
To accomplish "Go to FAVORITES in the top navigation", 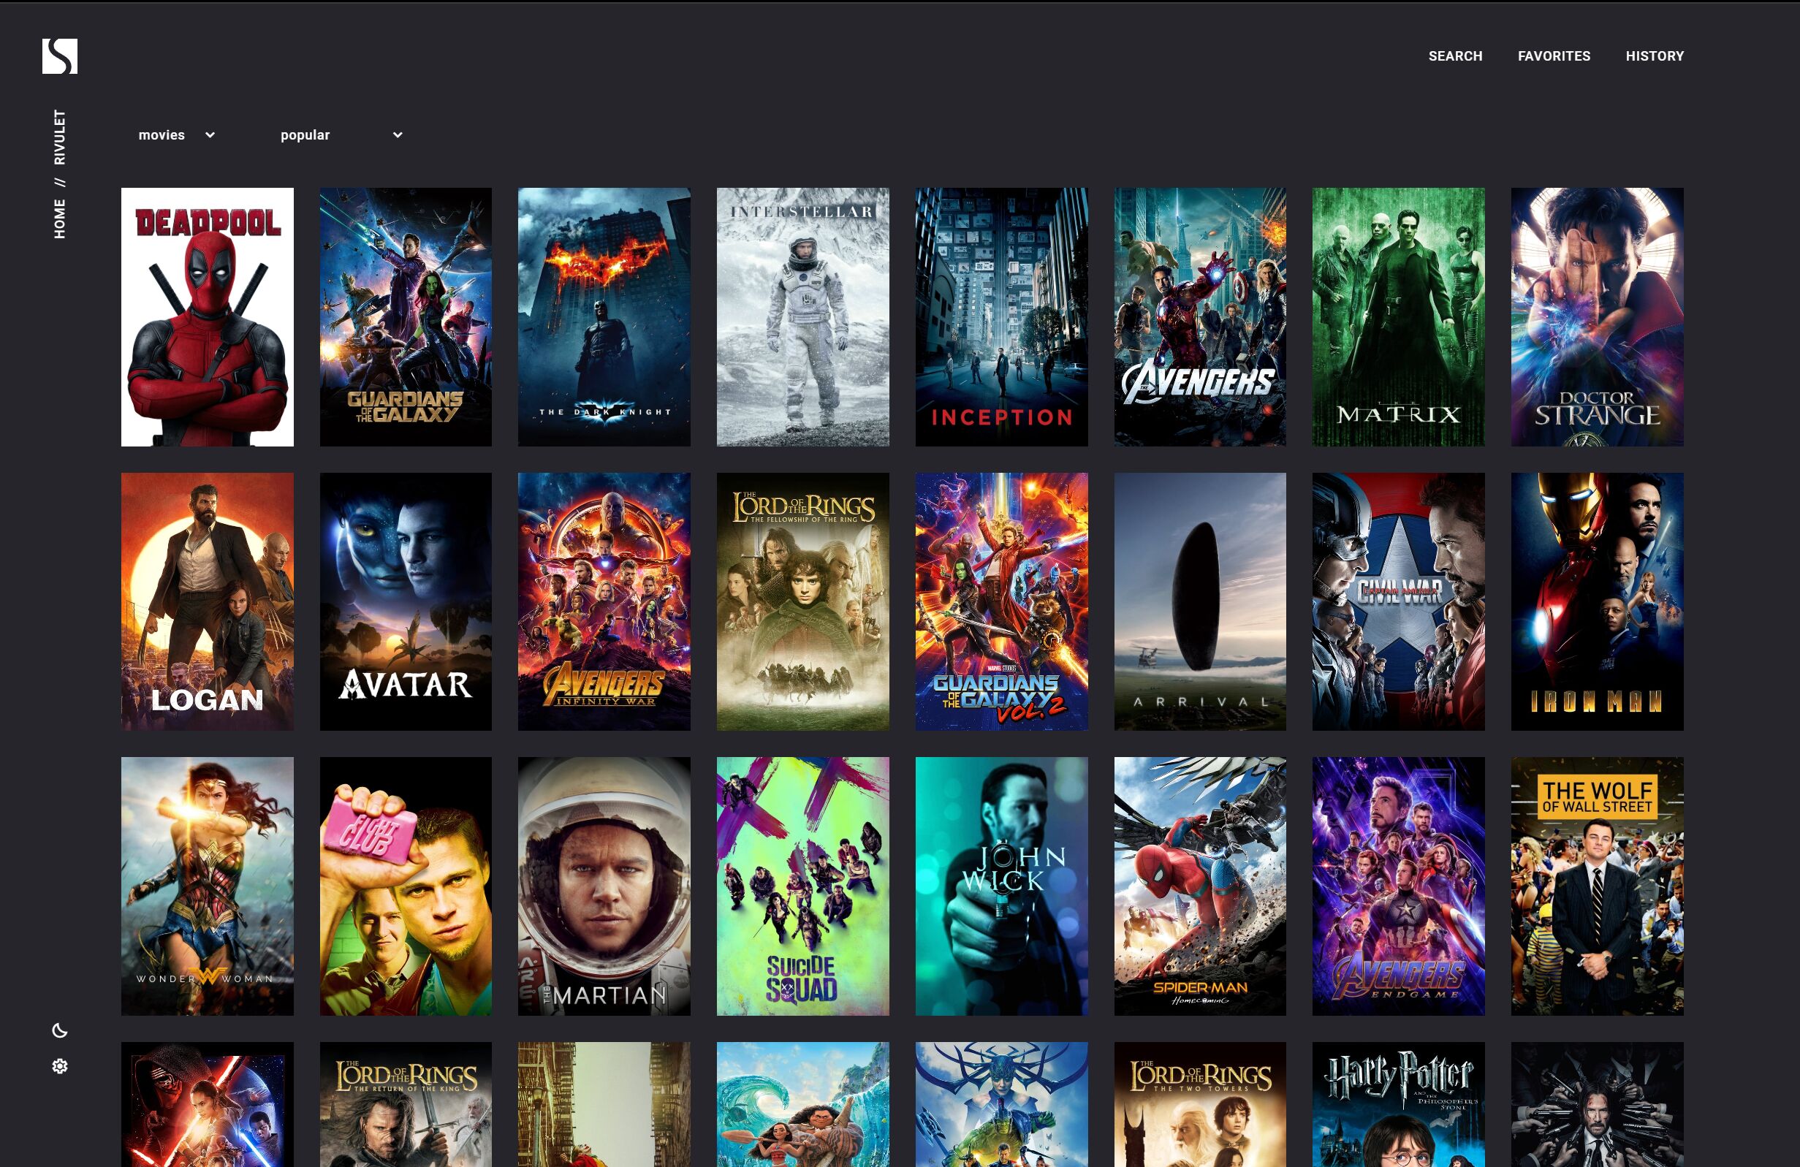I will pyautogui.click(x=1554, y=56).
